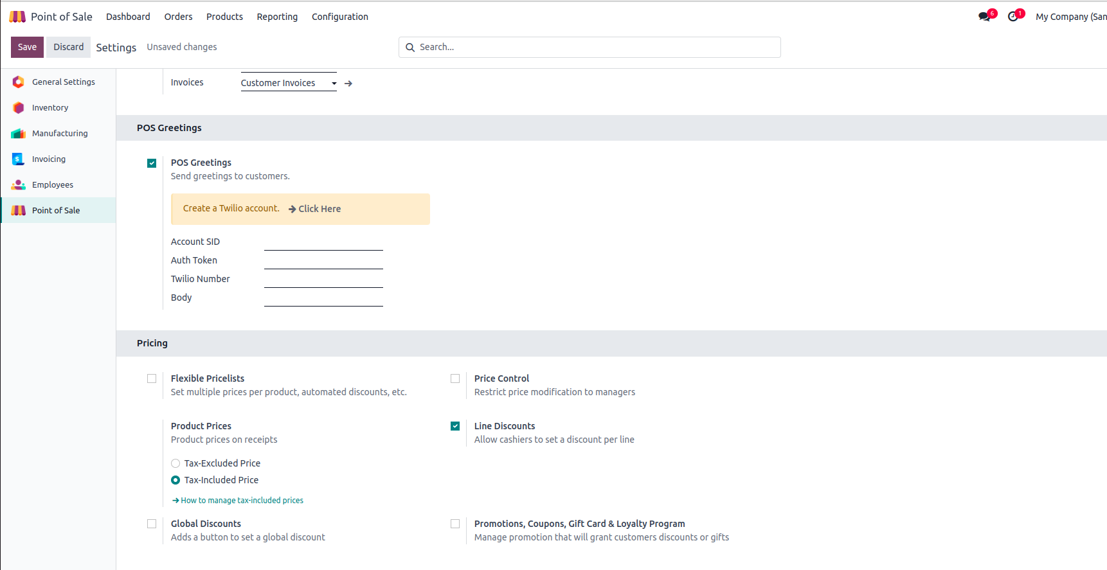Open the activities clock icon
The image size is (1107, 570).
point(1013,17)
